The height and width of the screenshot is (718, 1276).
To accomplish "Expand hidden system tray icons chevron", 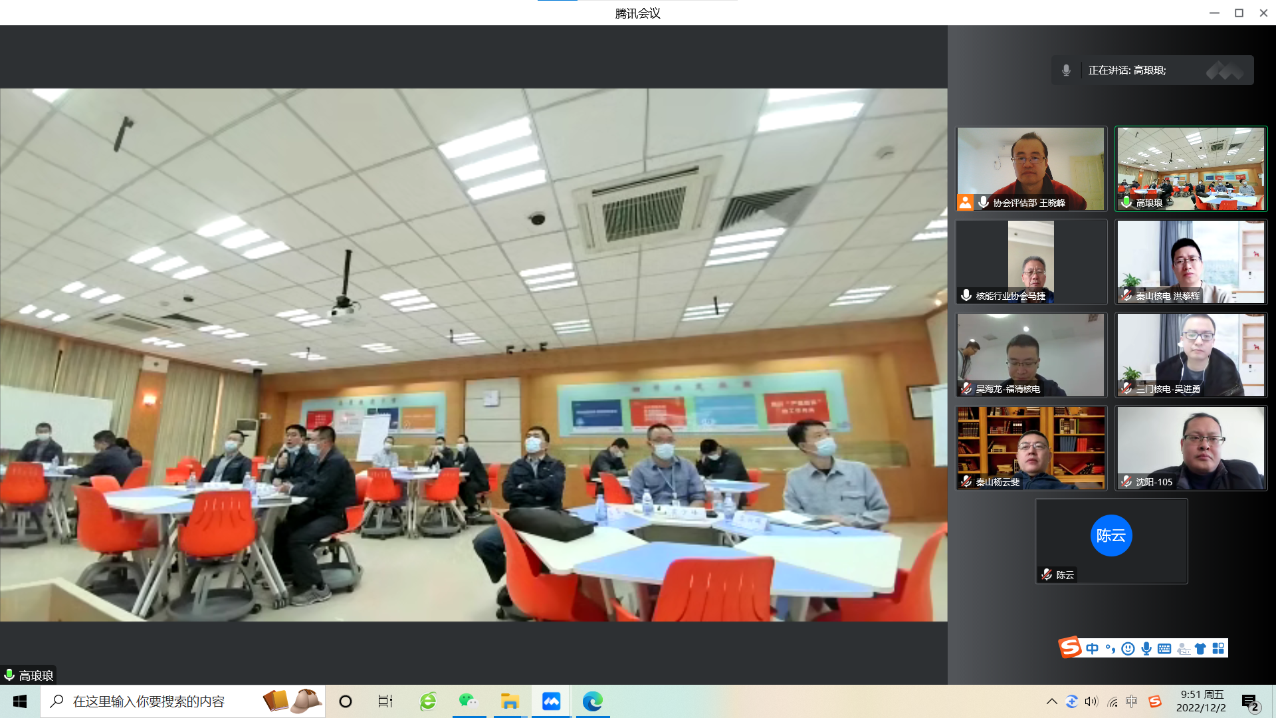I will click(1051, 701).
